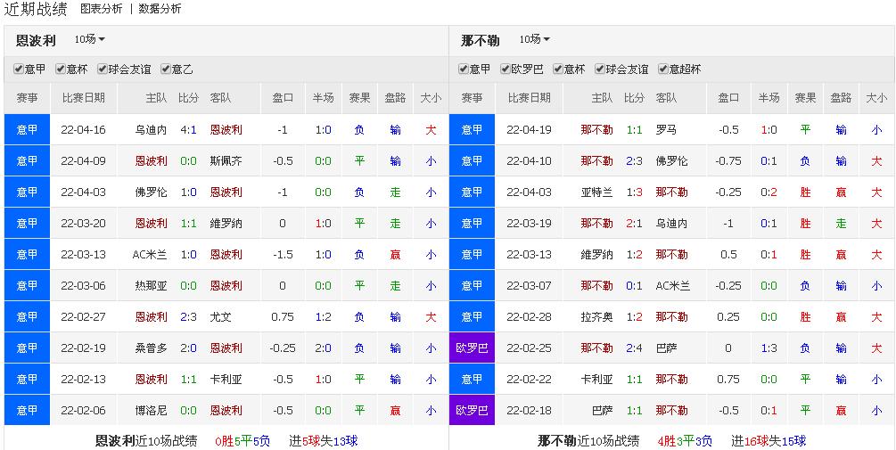
Task: Open team 斯佩齐 link
Action: 226,161
